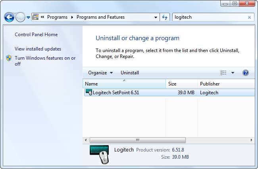Click the double chevron before Programs
The width and height of the screenshot is (258, 169).
42,17
